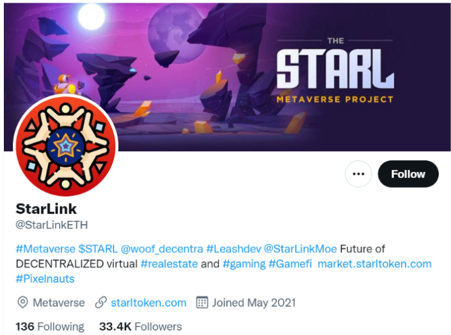Visit the @StarLinkMoe profile mention
Image resolution: width=451 pixels, height=335 pixels.
click(300, 248)
